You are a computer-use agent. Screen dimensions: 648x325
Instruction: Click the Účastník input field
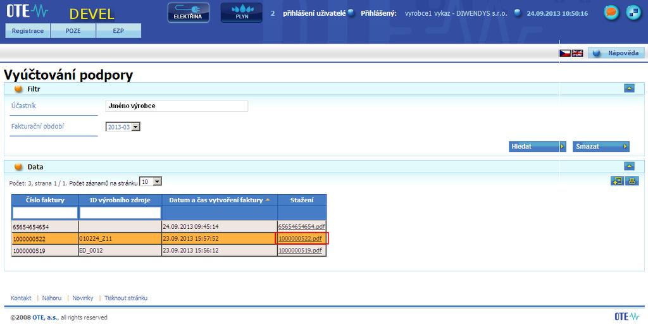click(177, 106)
